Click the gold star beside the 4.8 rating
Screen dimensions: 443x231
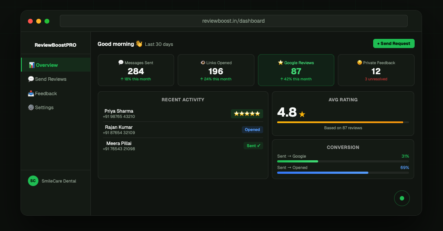point(302,114)
